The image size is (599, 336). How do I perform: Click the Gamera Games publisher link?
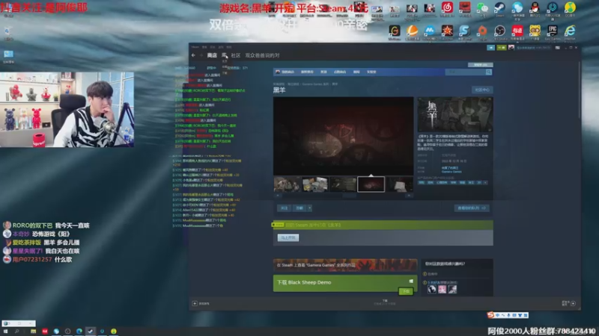click(x=451, y=172)
